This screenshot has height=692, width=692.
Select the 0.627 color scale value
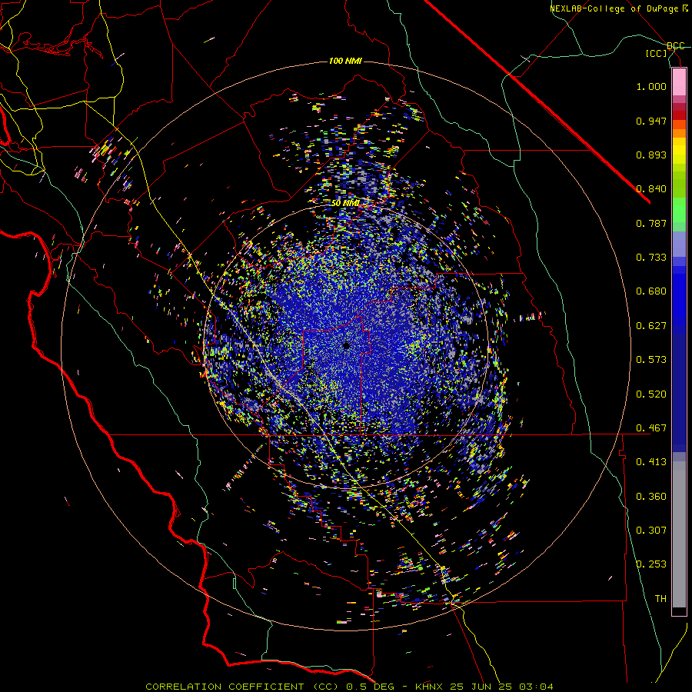[651, 326]
